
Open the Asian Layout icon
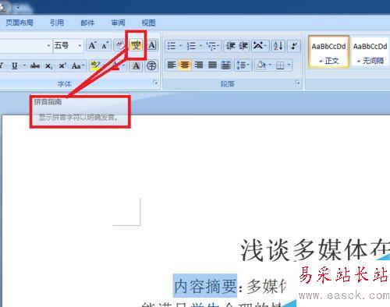pos(260,46)
